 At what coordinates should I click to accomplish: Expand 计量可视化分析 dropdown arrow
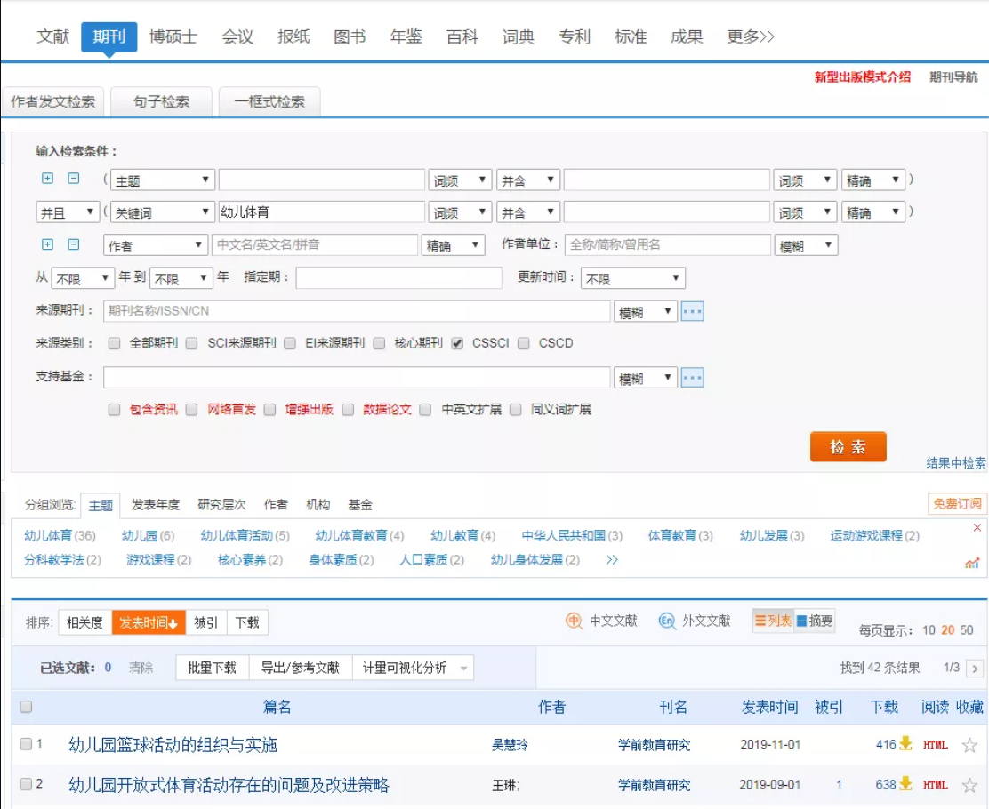click(x=463, y=669)
